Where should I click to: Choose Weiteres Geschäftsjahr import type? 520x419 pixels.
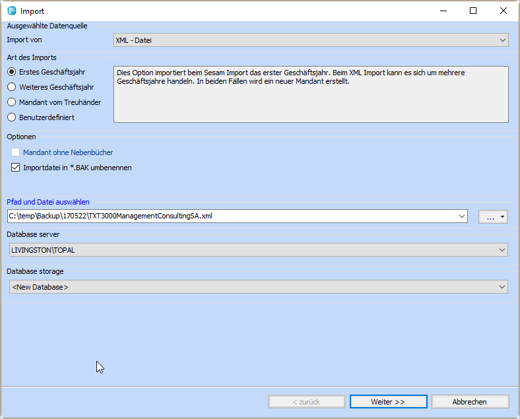tap(11, 86)
